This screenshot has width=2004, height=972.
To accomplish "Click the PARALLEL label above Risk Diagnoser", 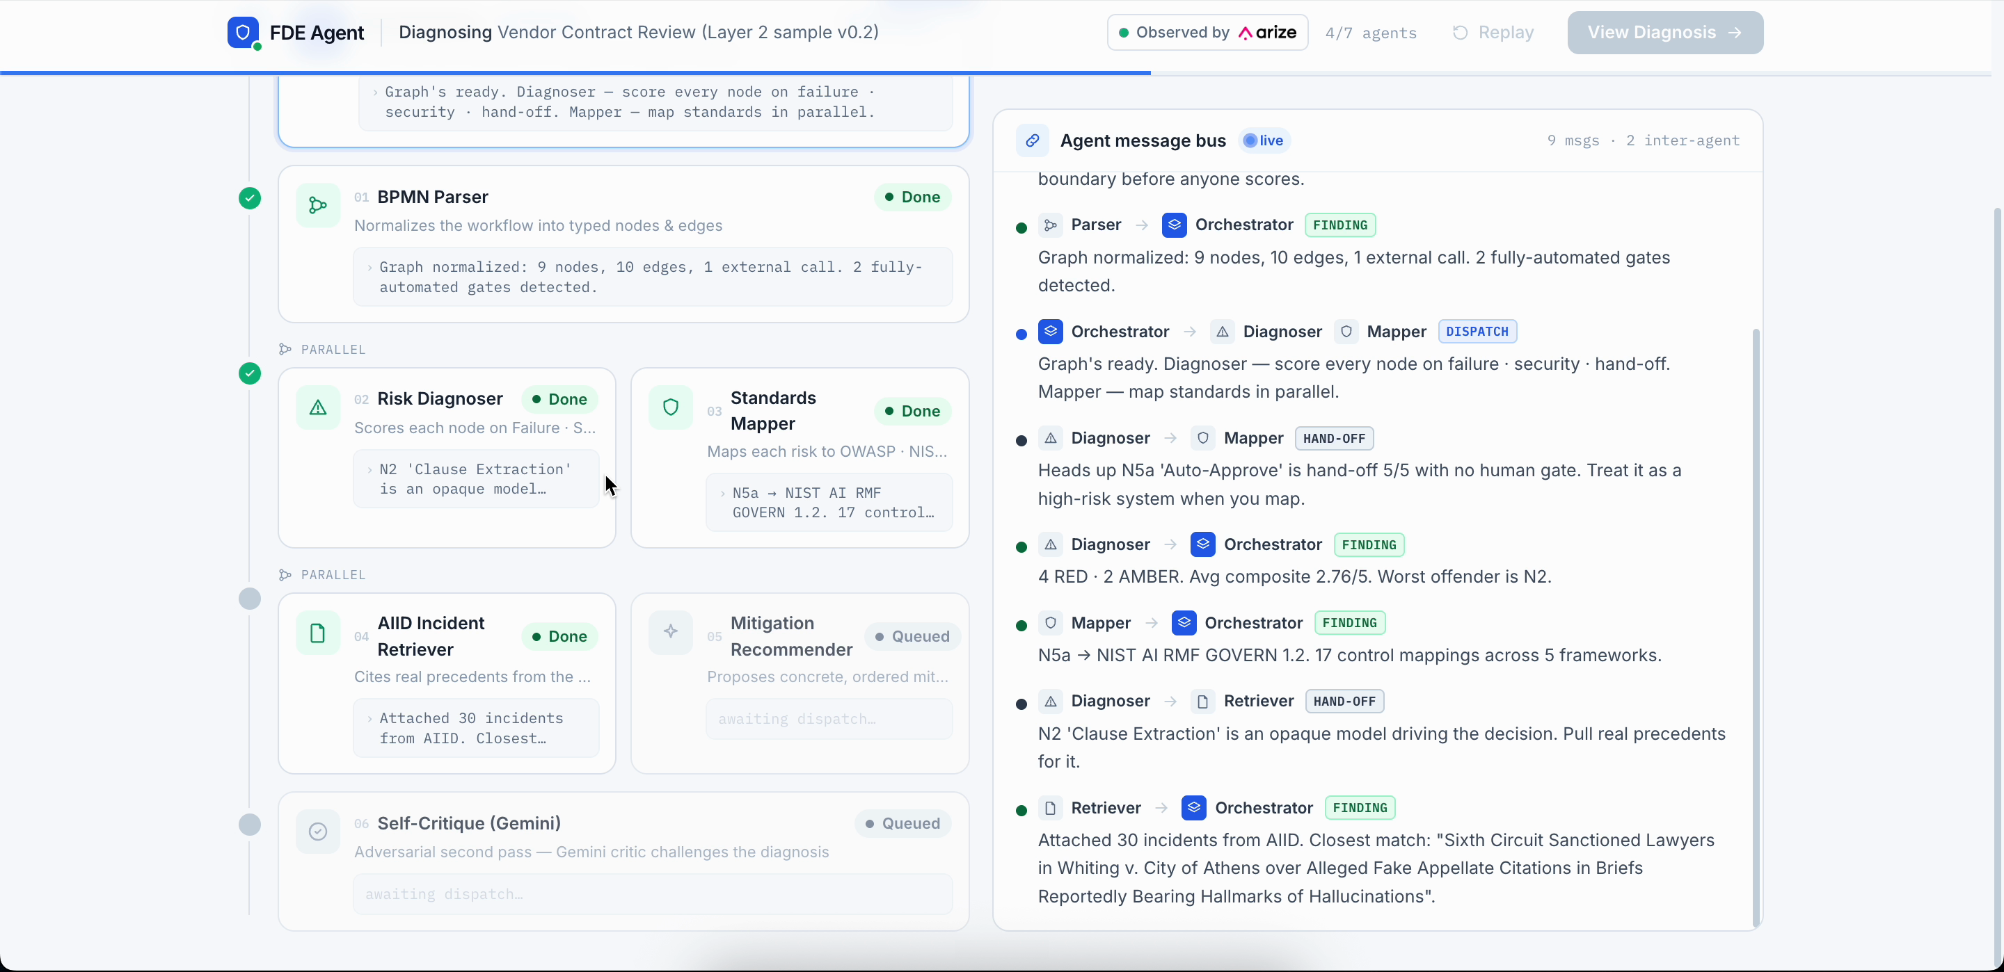I will [333, 350].
